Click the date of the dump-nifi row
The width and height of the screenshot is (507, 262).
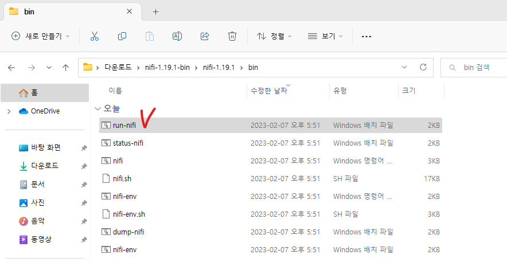pos(285,232)
